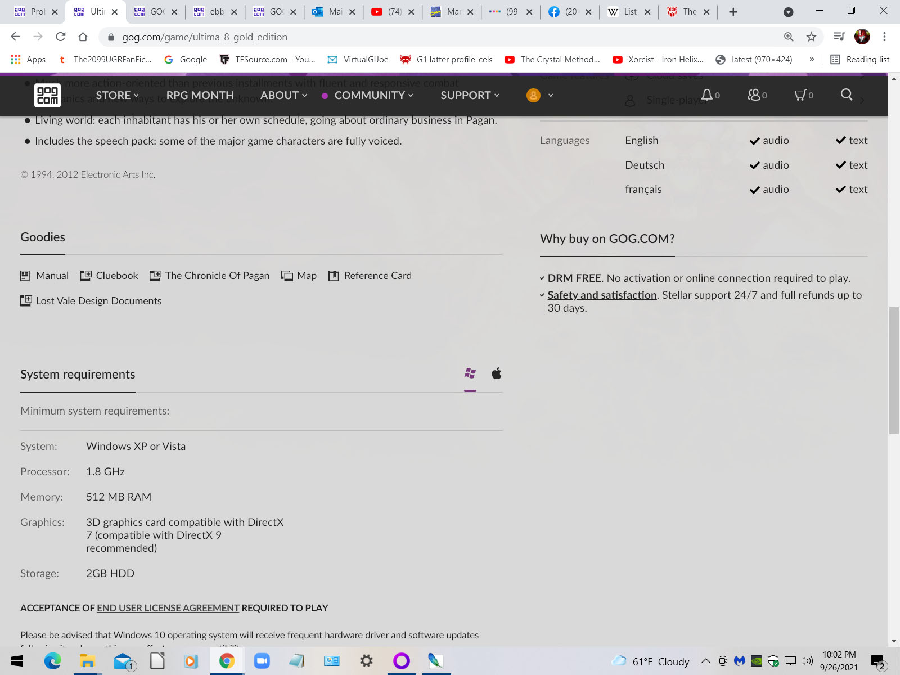The height and width of the screenshot is (675, 900).
Task: Open the Cluebook goodie
Action: 109,276
